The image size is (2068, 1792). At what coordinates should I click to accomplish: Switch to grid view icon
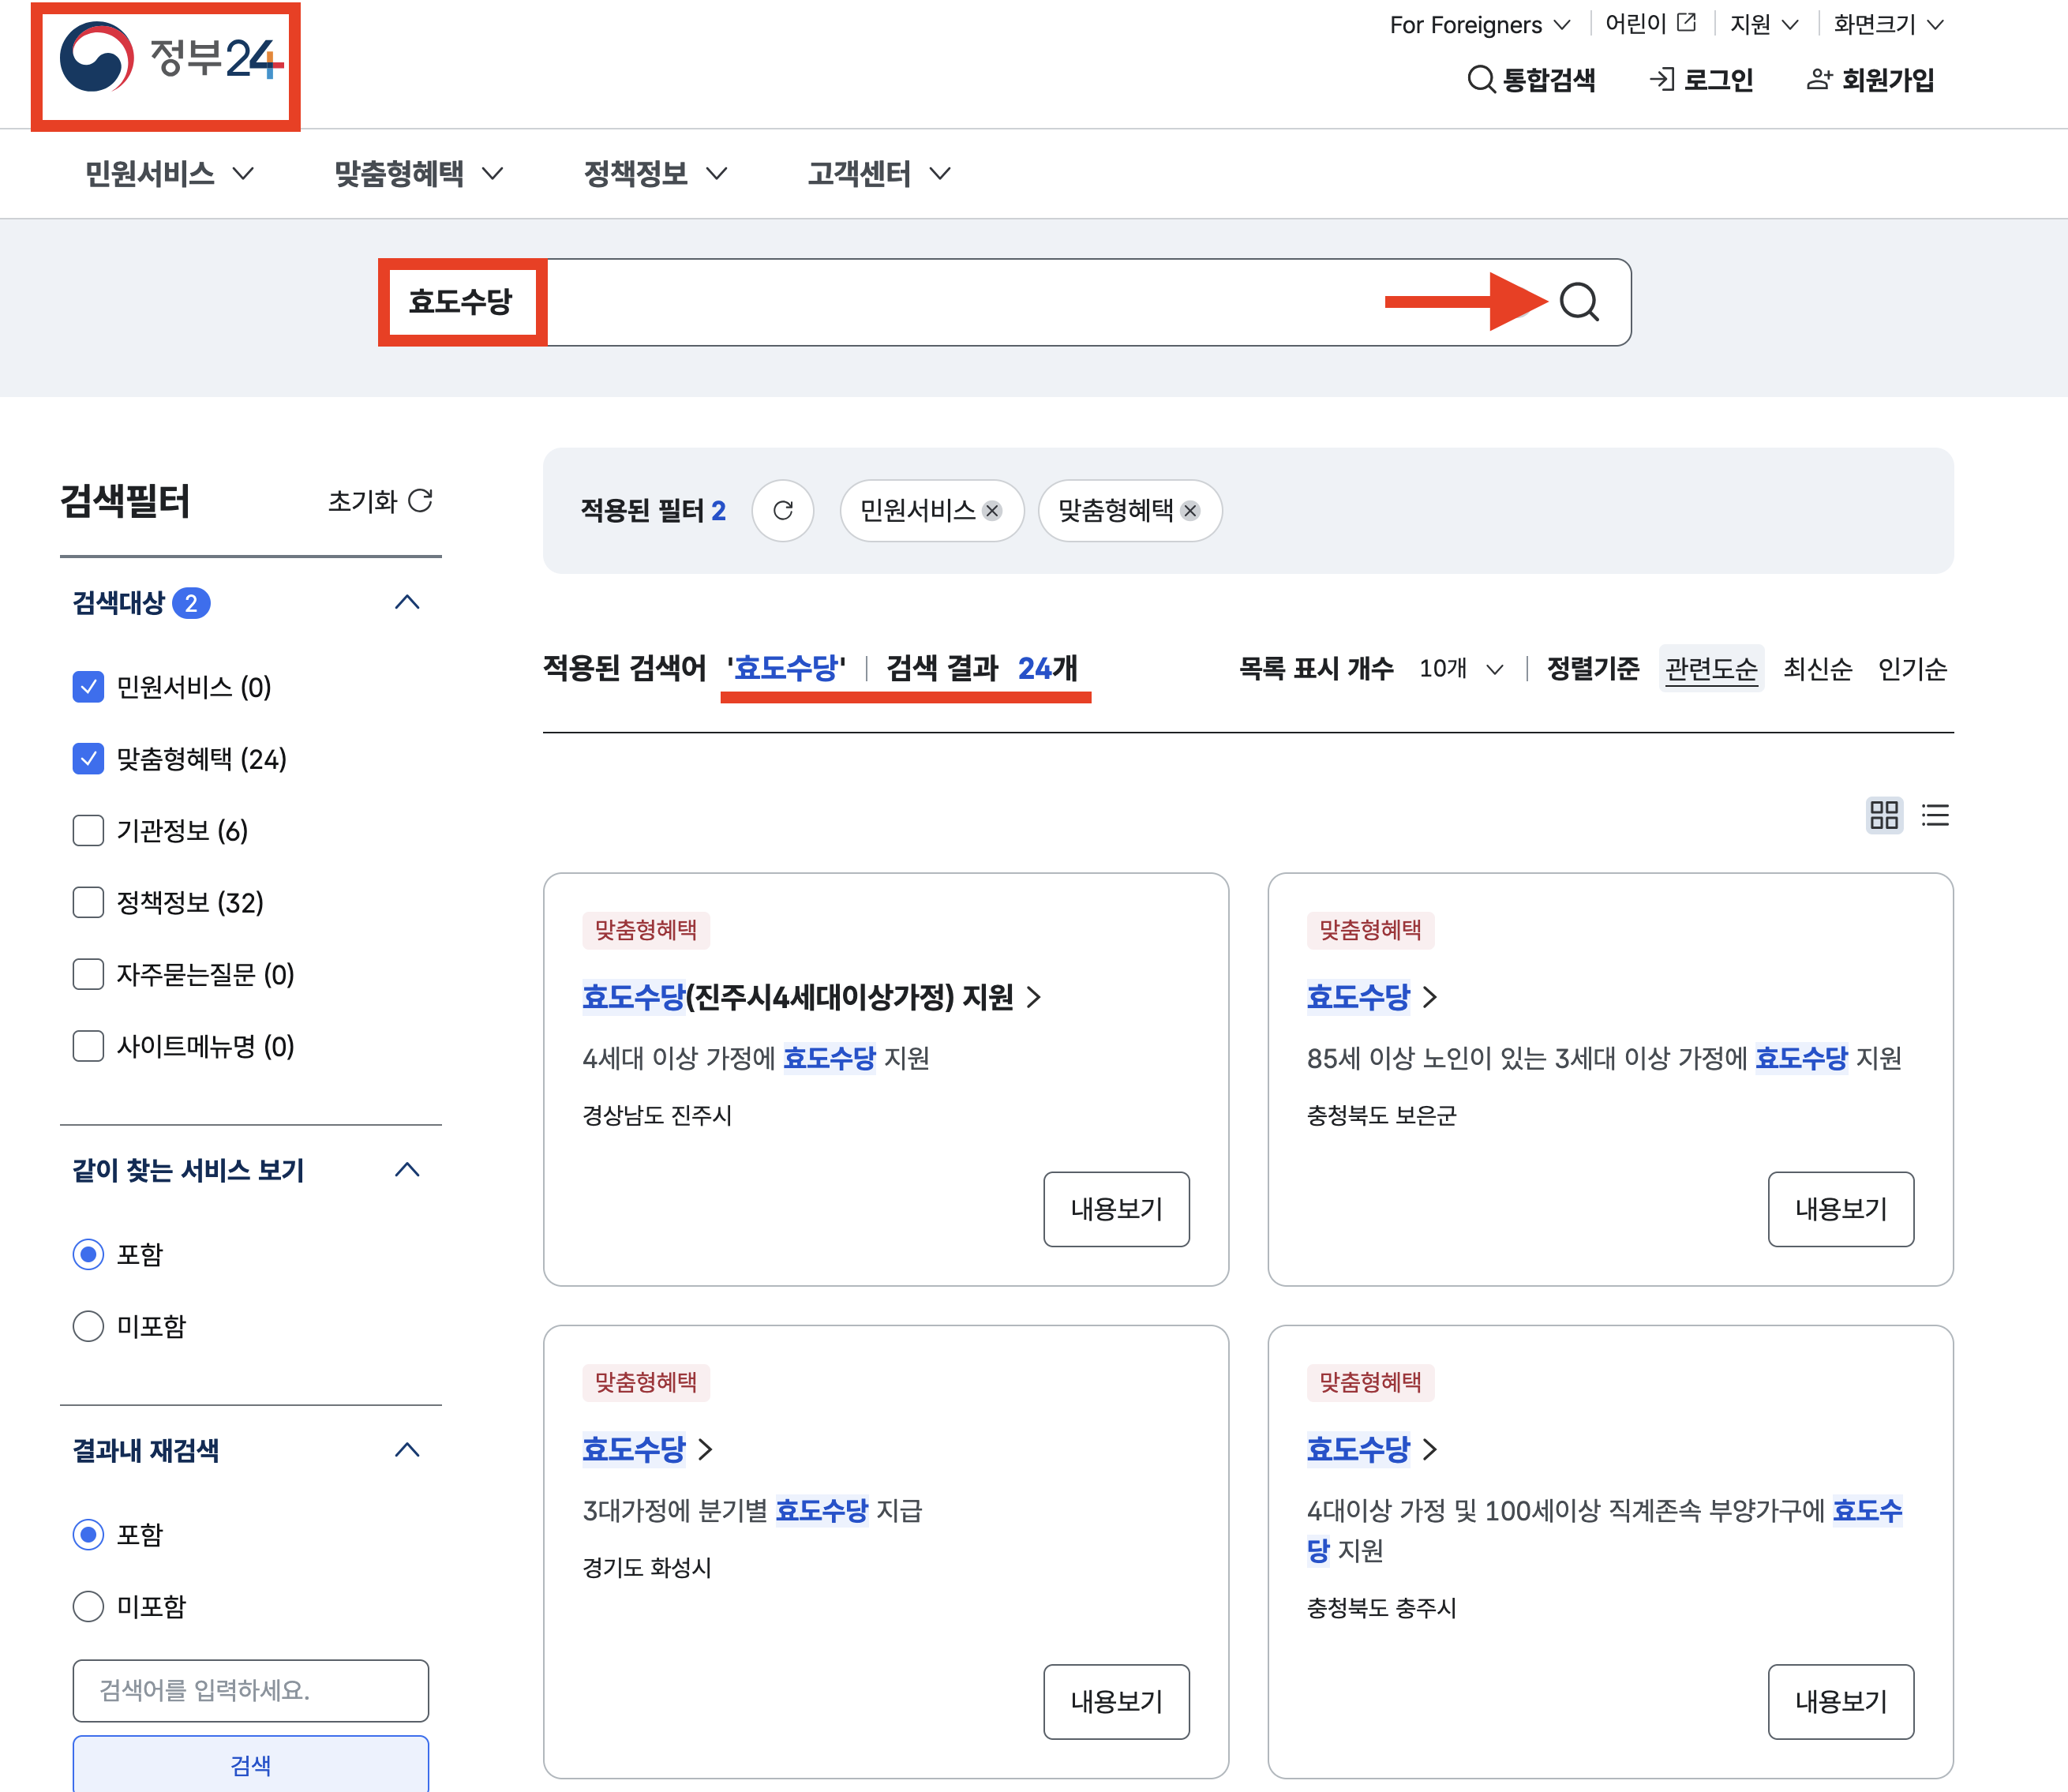click(1883, 815)
